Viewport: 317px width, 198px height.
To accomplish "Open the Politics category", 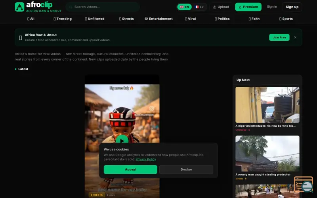I will [222, 19].
